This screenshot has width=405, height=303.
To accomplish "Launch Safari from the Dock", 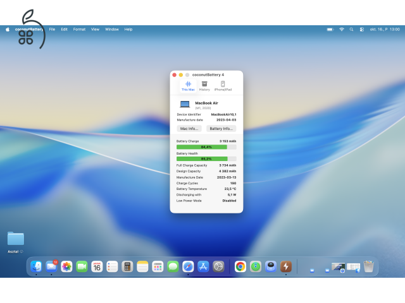I will [x=188, y=266].
